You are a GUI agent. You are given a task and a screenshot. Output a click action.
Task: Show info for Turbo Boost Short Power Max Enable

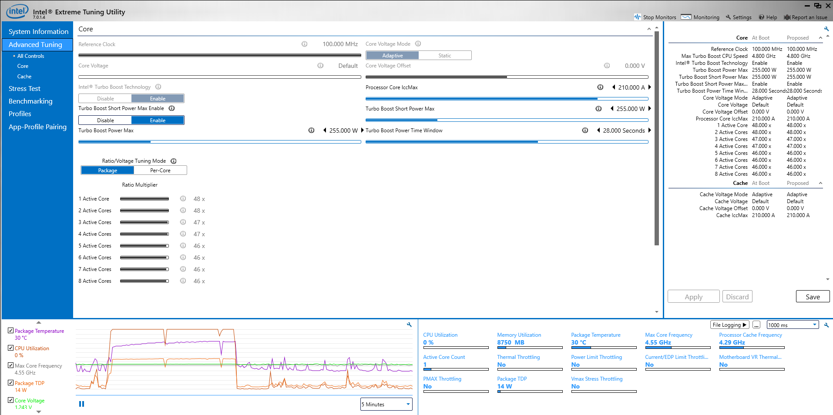[x=171, y=108]
